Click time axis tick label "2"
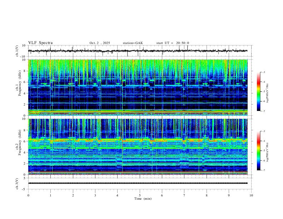Screen dimensions: 283x219 tap(73, 195)
